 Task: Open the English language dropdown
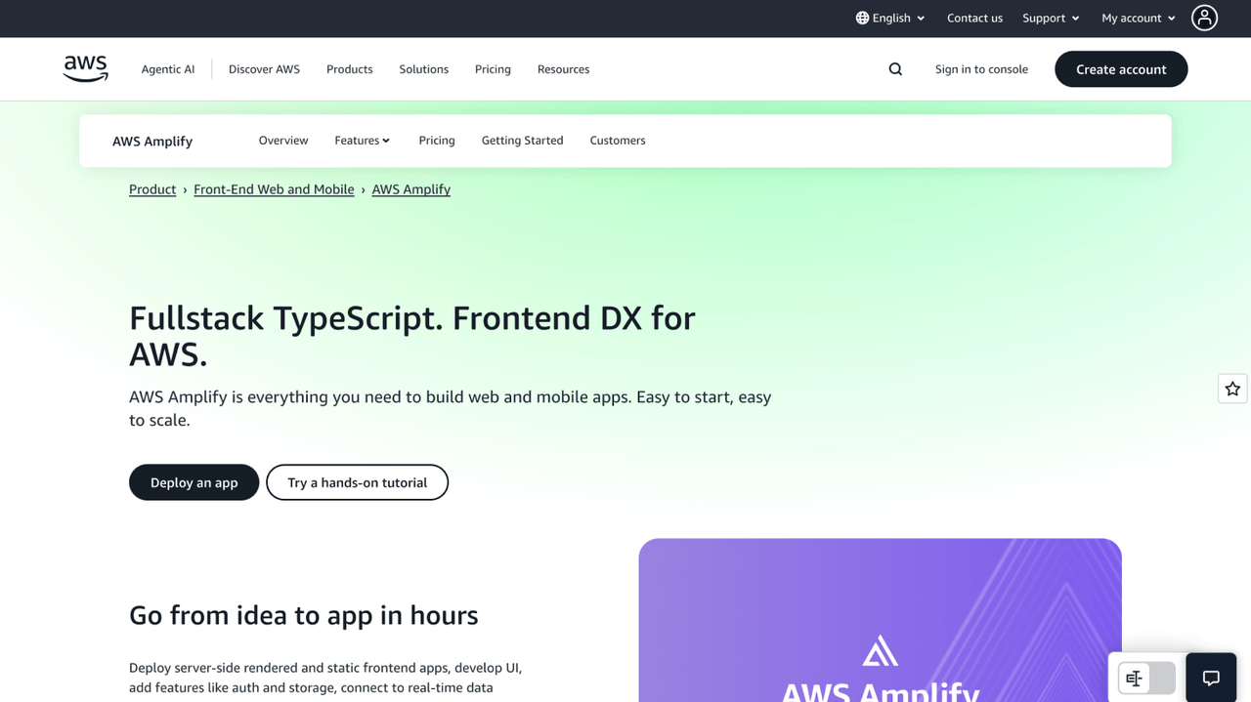click(x=889, y=18)
